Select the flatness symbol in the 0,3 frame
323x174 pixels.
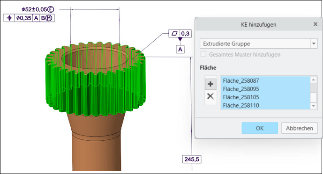[x=174, y=33]
